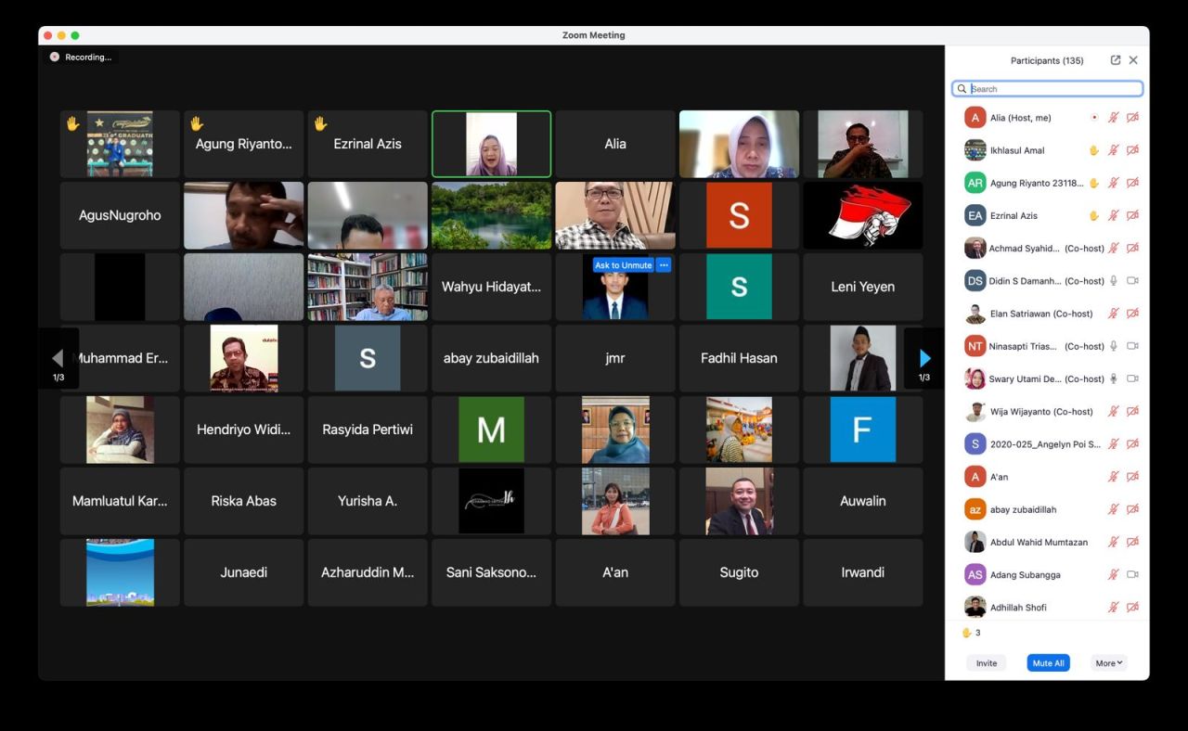Close the Participants panel
Image resolution: width=1188 pixels, height=731 pixels.
pyautogui.click(x=1133, y=60)
